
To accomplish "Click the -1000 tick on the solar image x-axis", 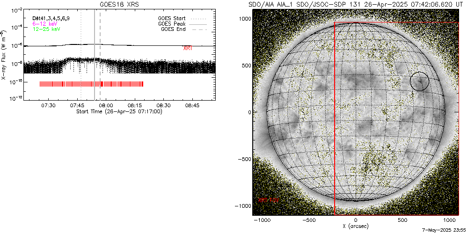I will (x=262, y=220).
